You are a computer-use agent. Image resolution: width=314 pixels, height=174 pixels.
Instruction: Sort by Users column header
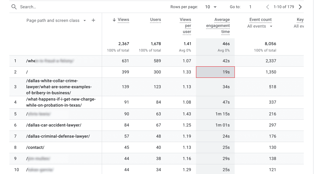click(155, 20)
